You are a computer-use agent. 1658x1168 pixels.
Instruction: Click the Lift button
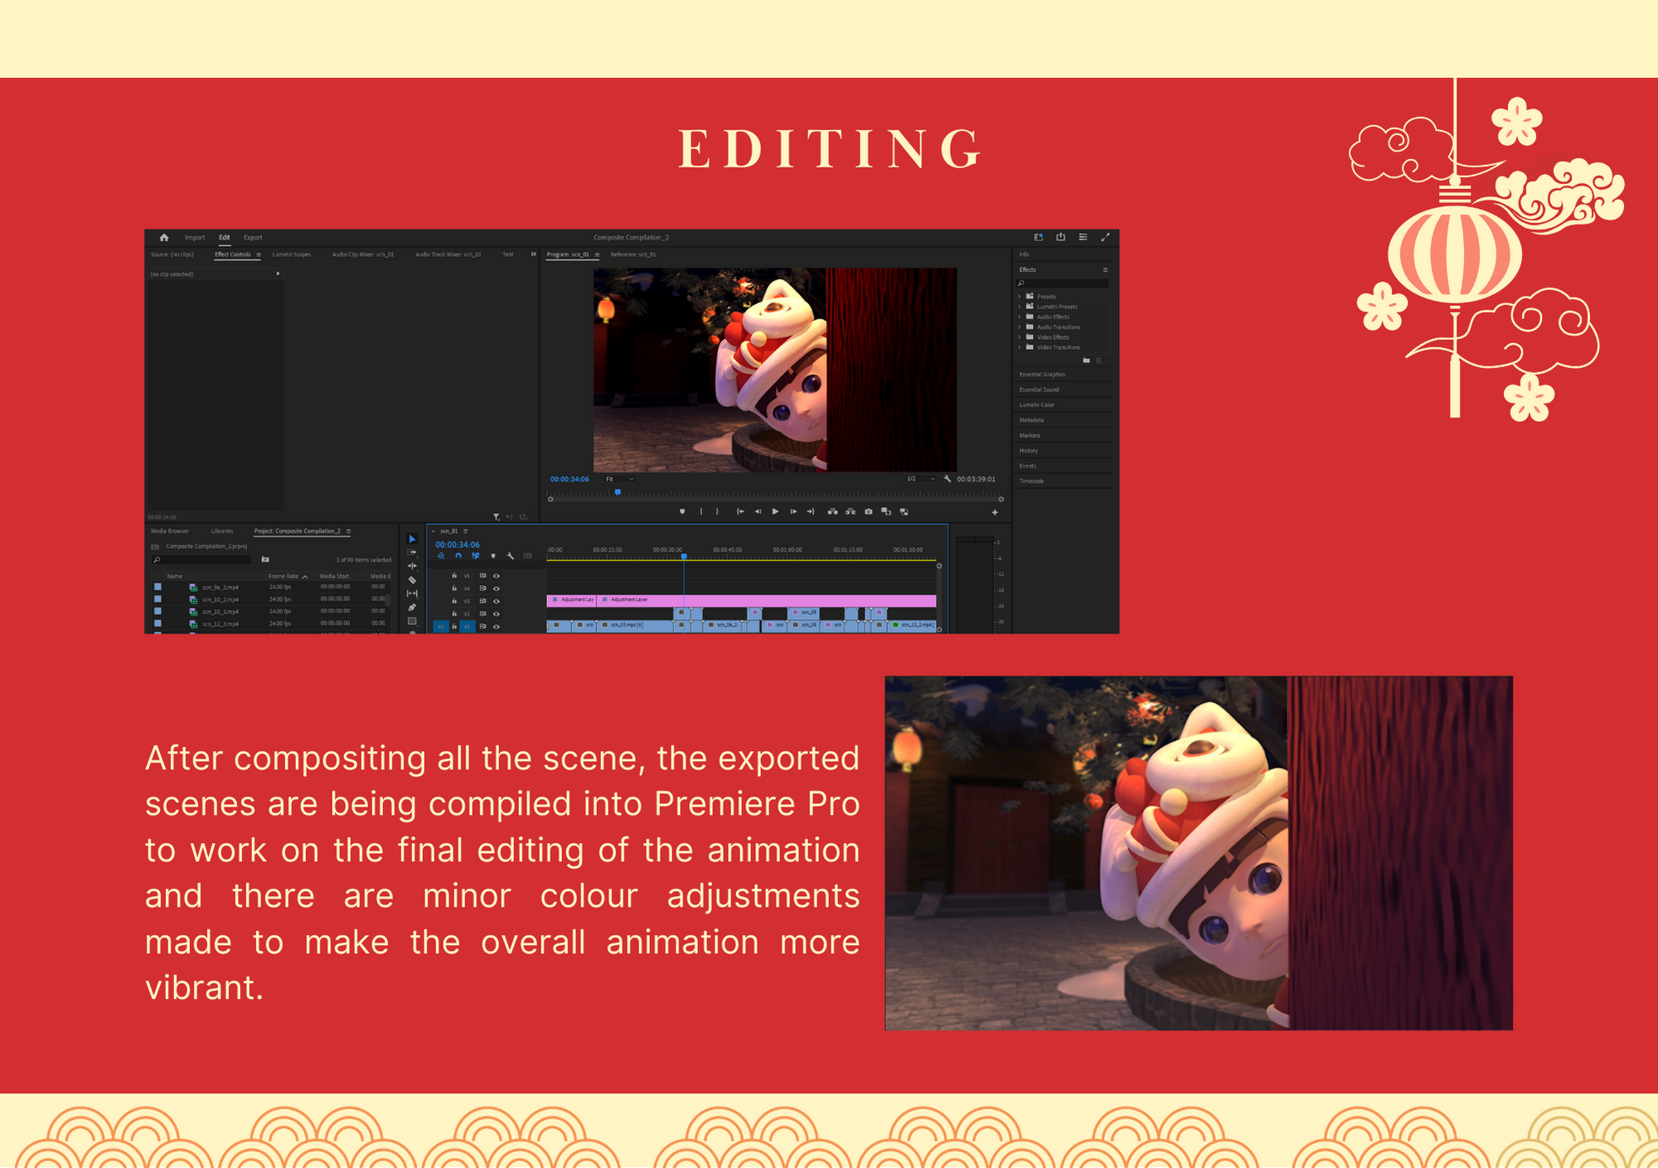coord(832,511)
